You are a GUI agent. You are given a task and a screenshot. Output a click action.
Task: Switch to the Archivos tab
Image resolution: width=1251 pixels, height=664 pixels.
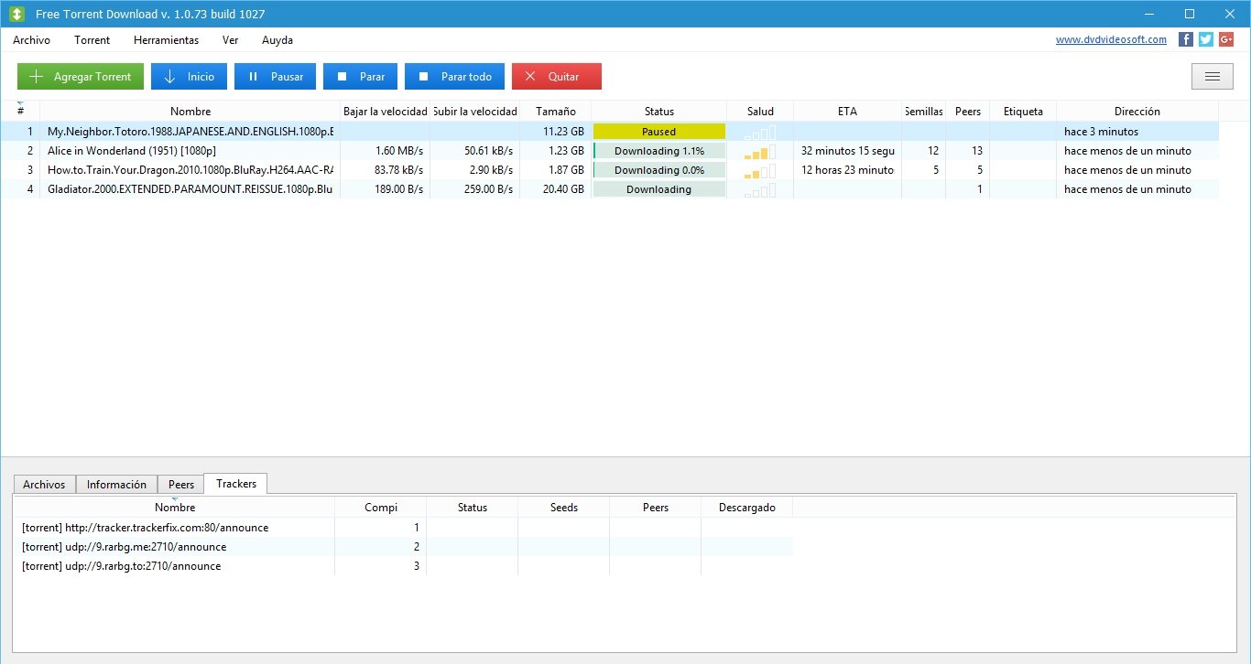coord(44,485)
